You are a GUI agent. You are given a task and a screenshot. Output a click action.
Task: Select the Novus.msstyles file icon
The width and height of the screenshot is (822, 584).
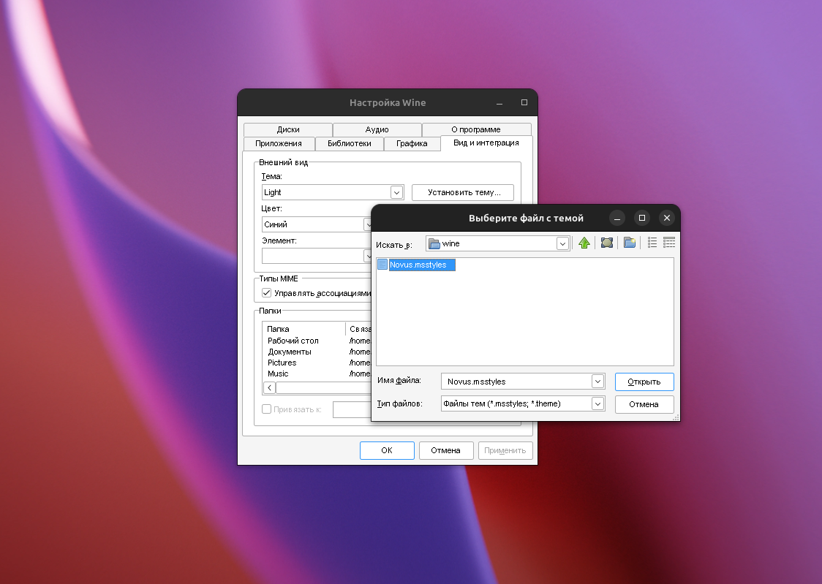coord(382,265)
